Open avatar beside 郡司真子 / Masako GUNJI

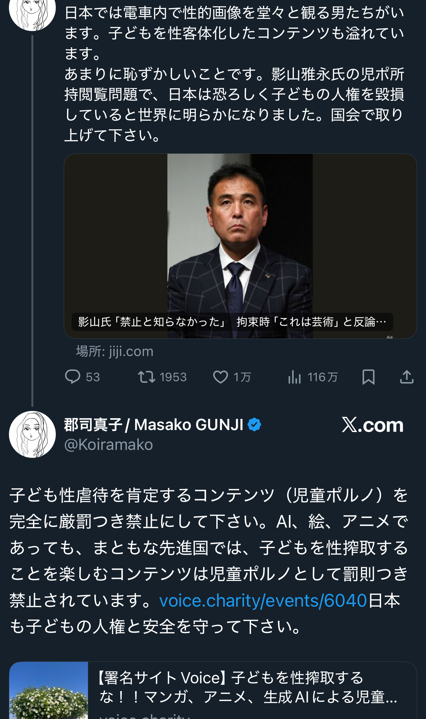(x=32, y=434)
